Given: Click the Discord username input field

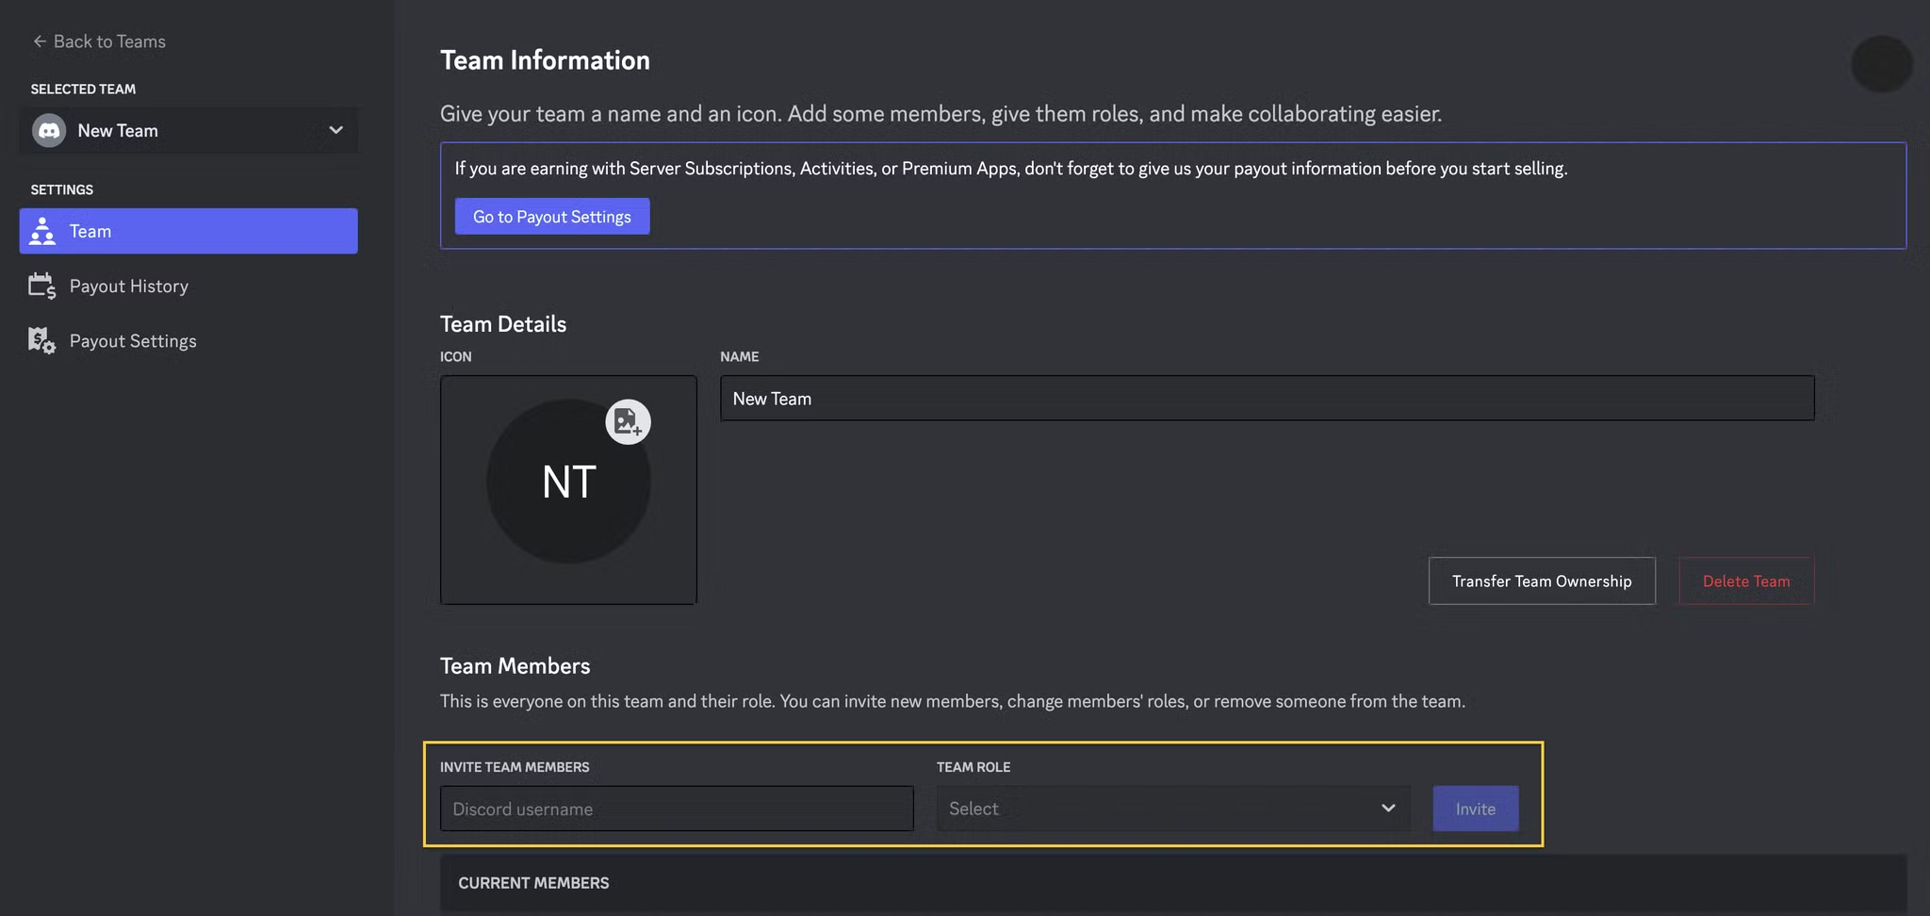Looking at the screenshot, I should 675,808.
